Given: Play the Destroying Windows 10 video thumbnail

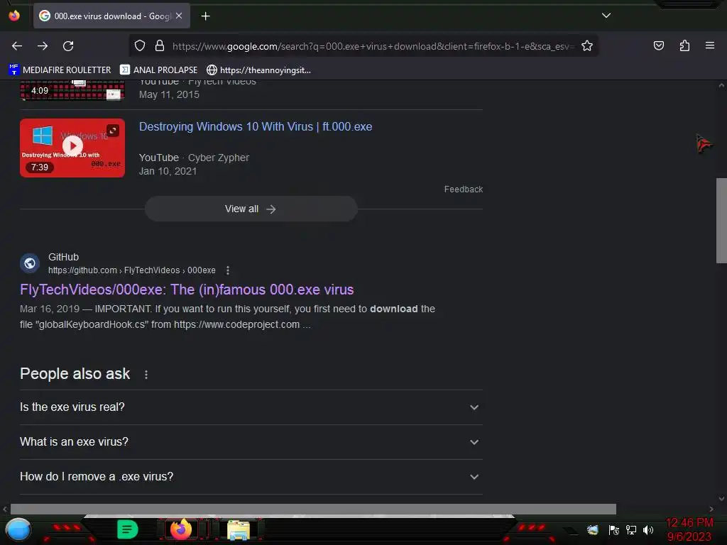Looking at the screenshot, I should click(72, 148).
